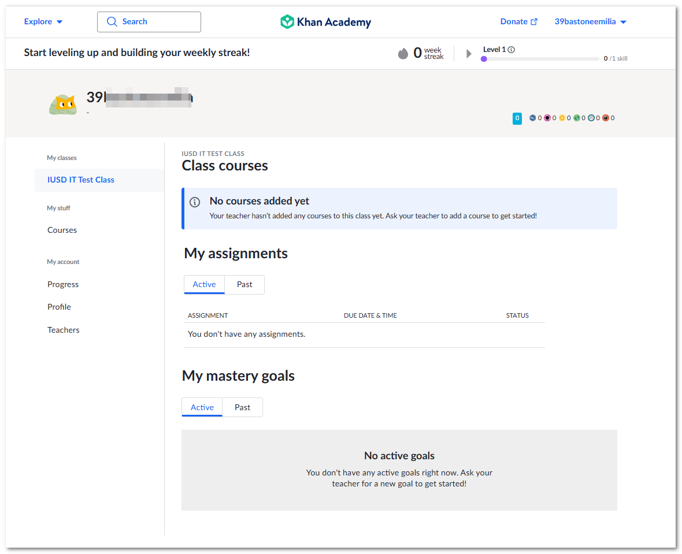Click the STATUS column header
The image size is (682, 554).
[x=517, y=315]
